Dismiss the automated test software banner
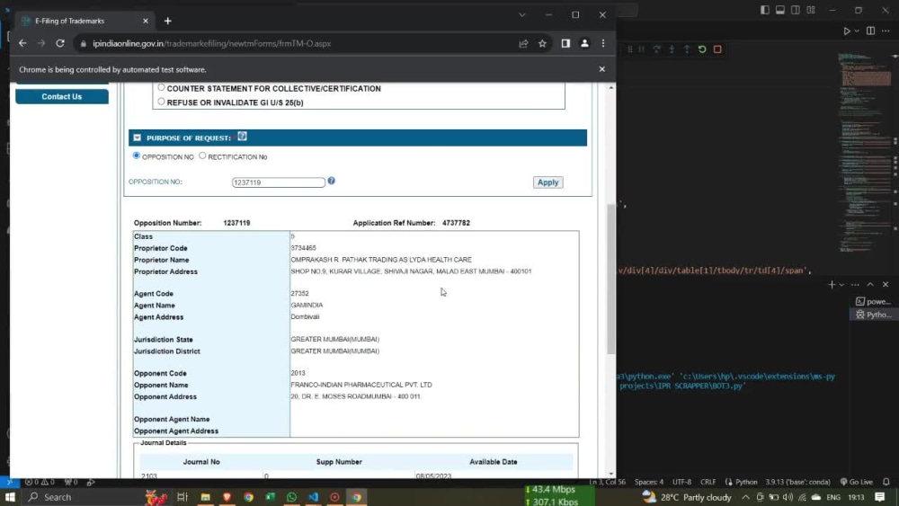 click(602, 69)
